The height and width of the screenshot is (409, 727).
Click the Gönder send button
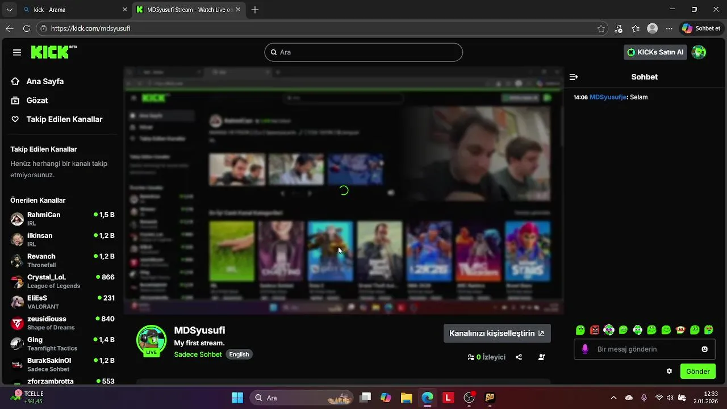point(698,372)
